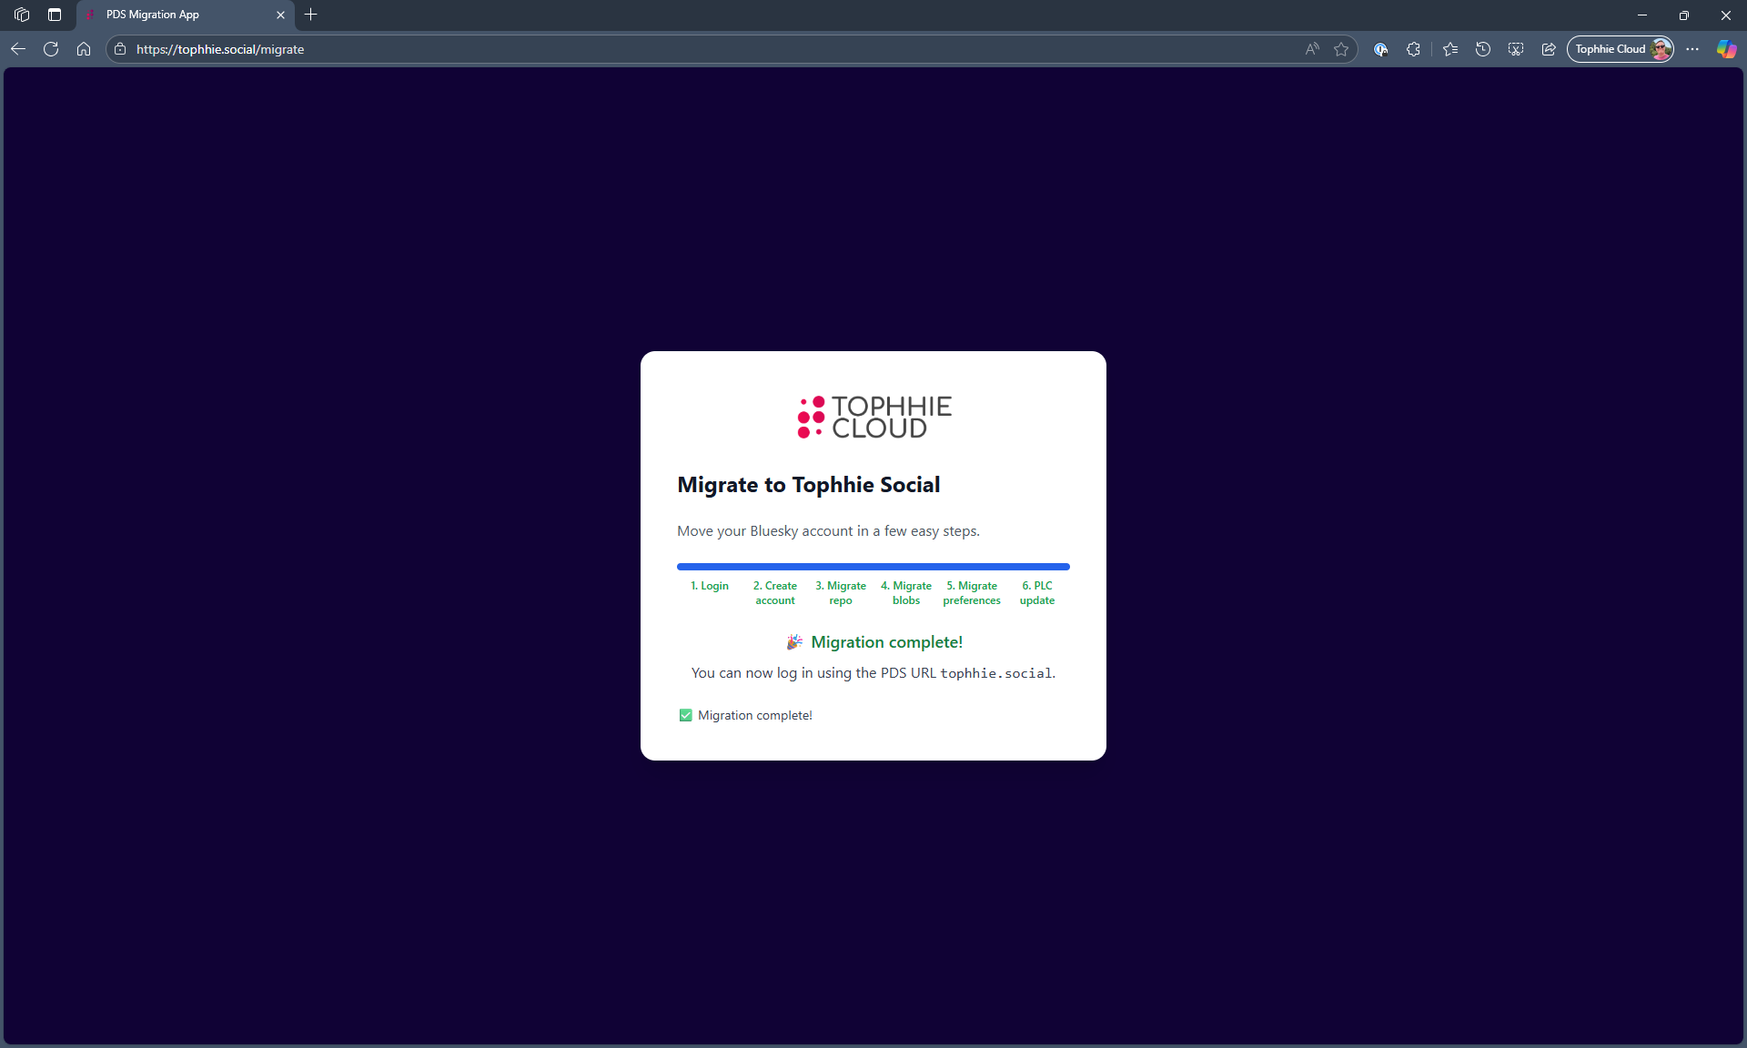Select the PDS Migration App tab
1747x1048 pixels.
[x=185, y=15]
